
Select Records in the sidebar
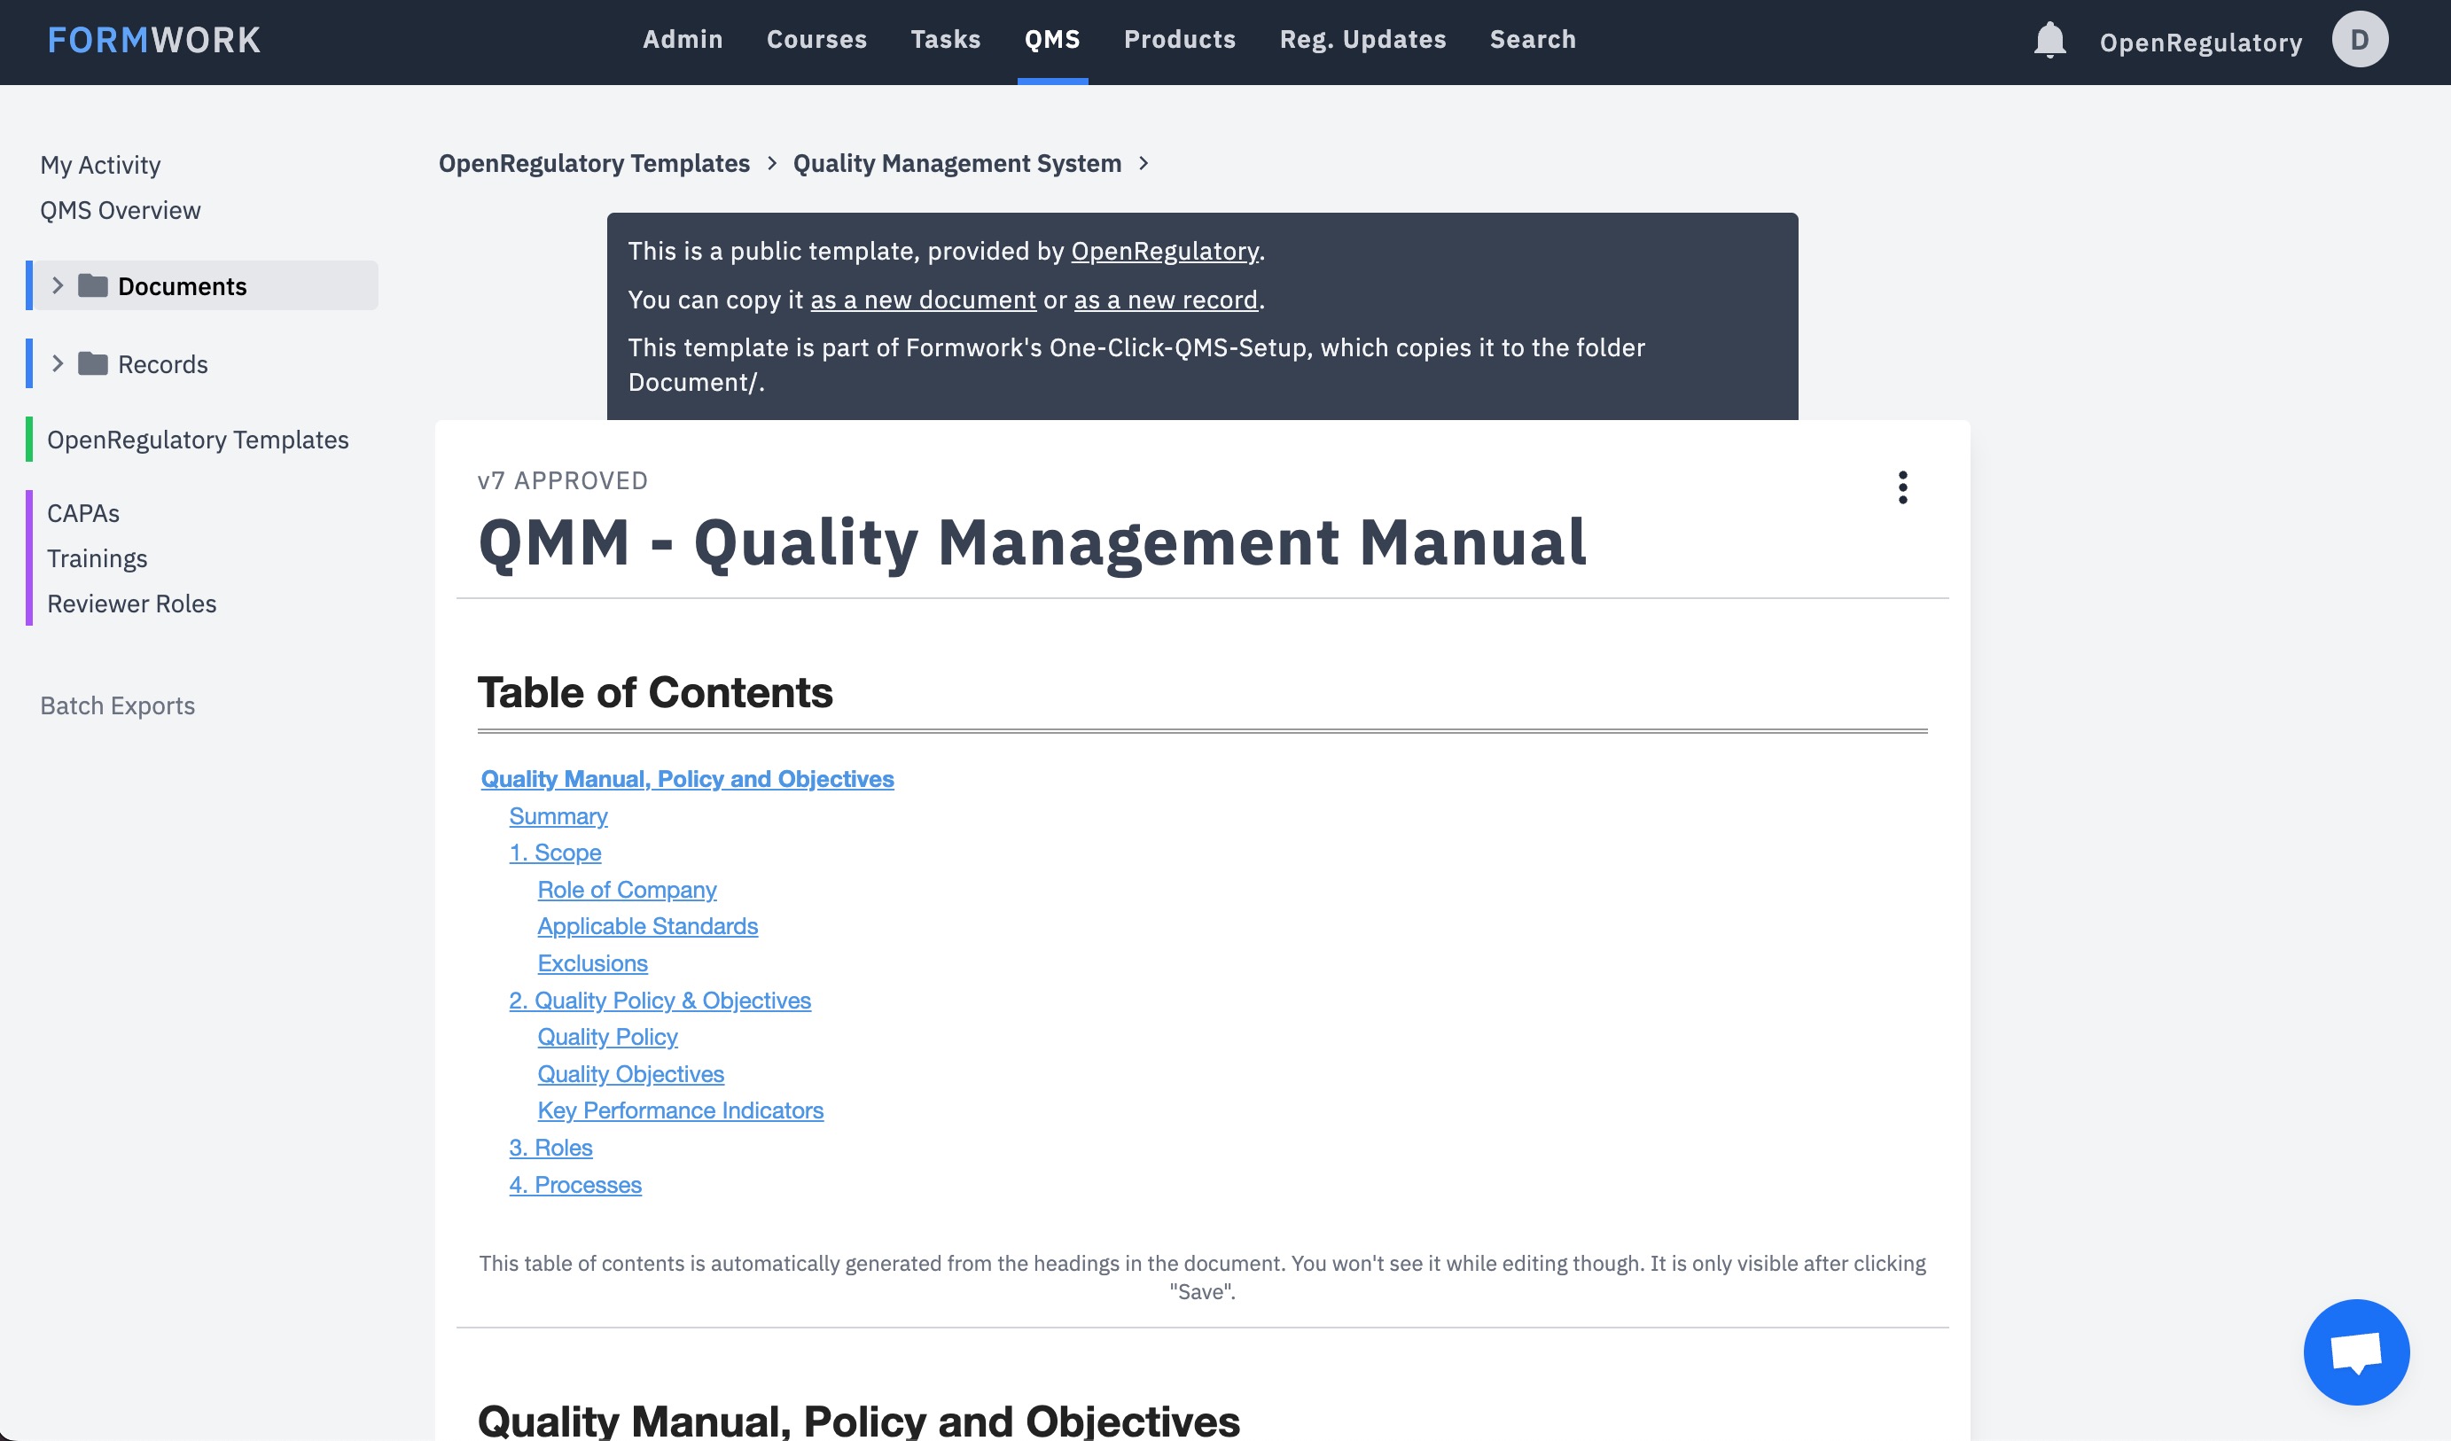[x=162, y=363]
